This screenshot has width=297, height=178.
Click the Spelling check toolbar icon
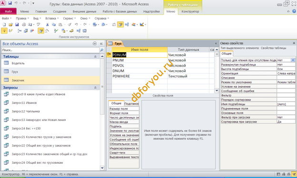click(x=39, y=25)
